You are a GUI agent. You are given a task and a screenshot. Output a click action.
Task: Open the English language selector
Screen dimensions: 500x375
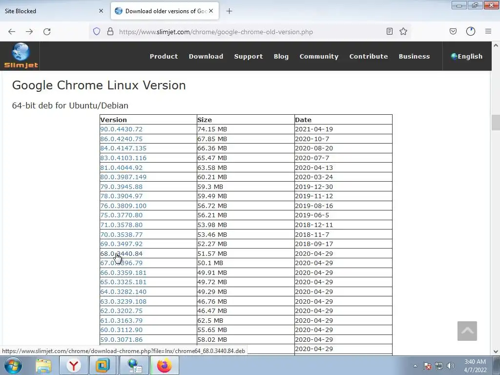(467, 57)
